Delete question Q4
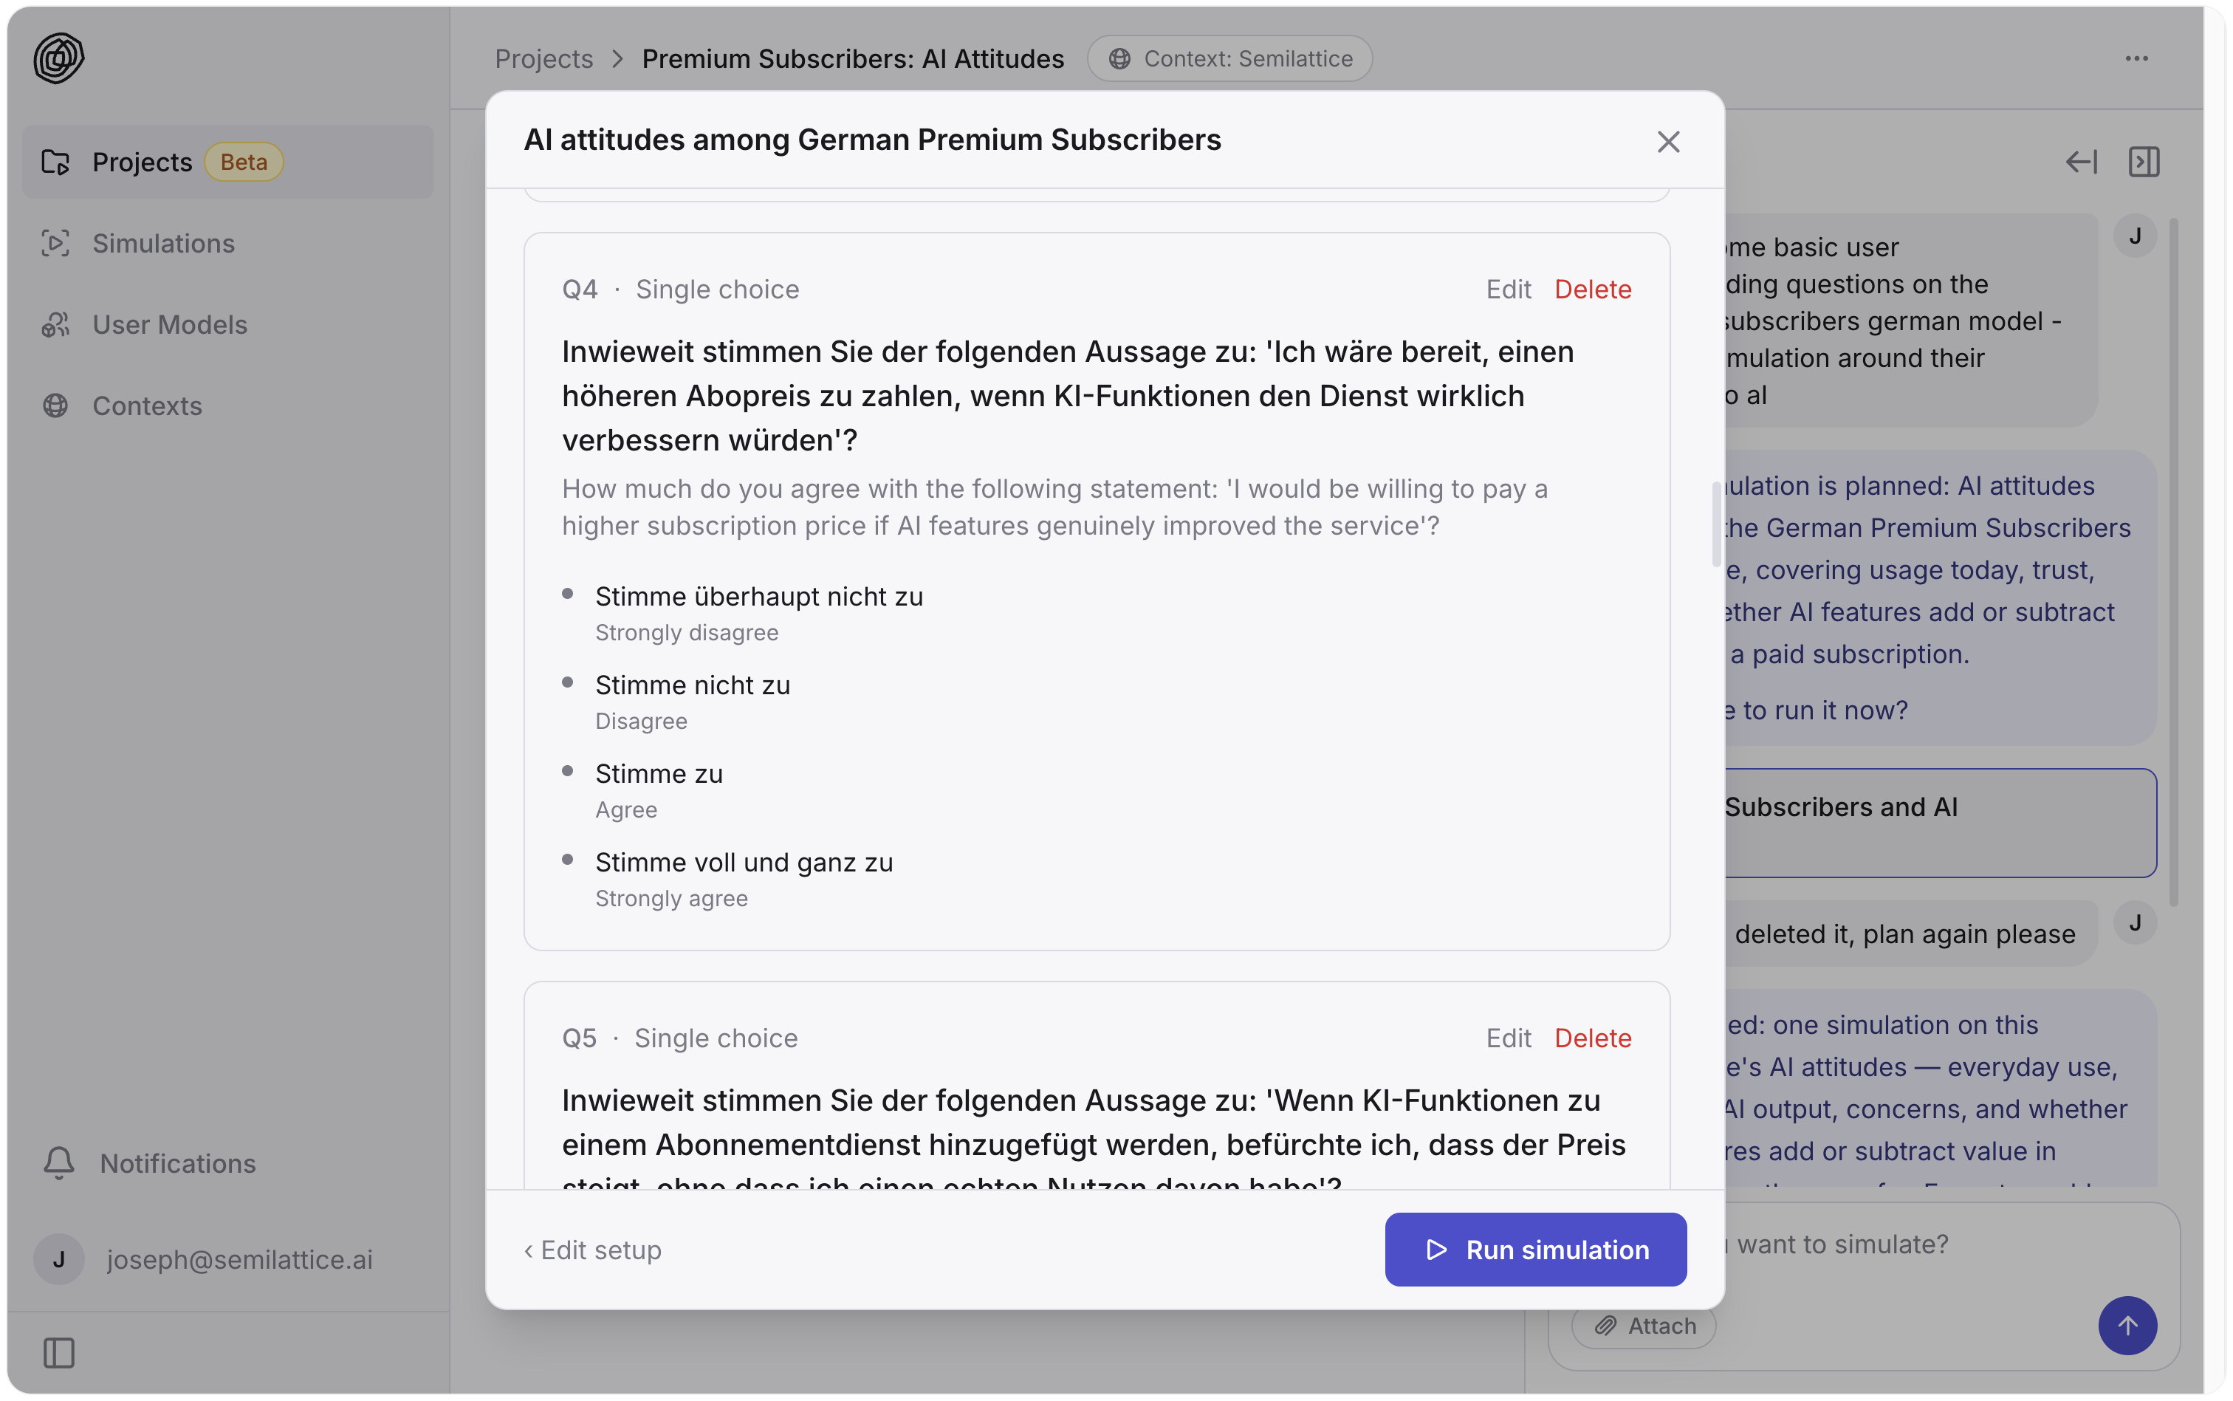2233x1401 pixels. [1592, 289]
